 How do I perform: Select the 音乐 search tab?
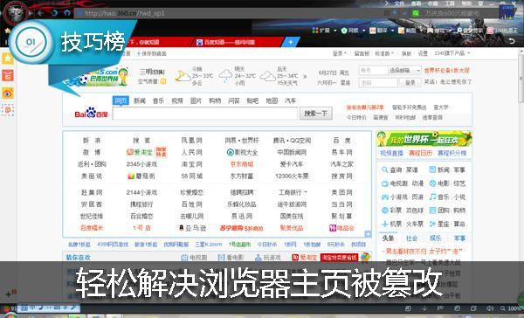click(158, 100)
